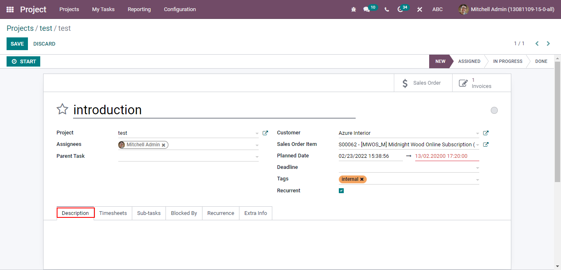Expand the Deadline dropdown arrow
Image resolution: width=561 pixels, height=270 pixels.
point(477,168)
